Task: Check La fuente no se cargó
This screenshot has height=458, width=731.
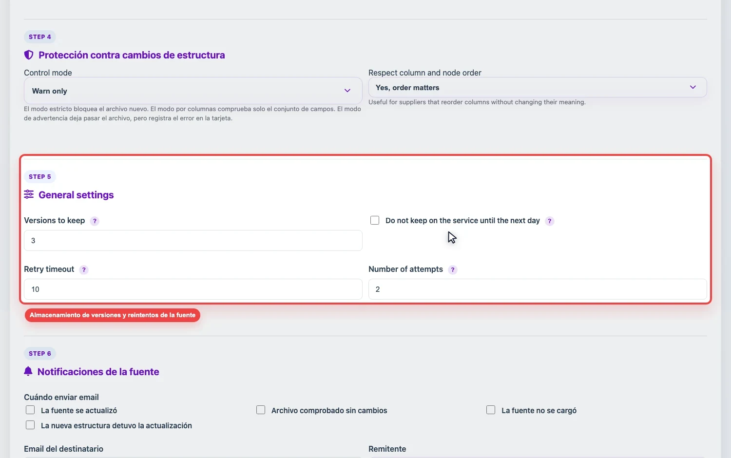Action: (491, 410)
